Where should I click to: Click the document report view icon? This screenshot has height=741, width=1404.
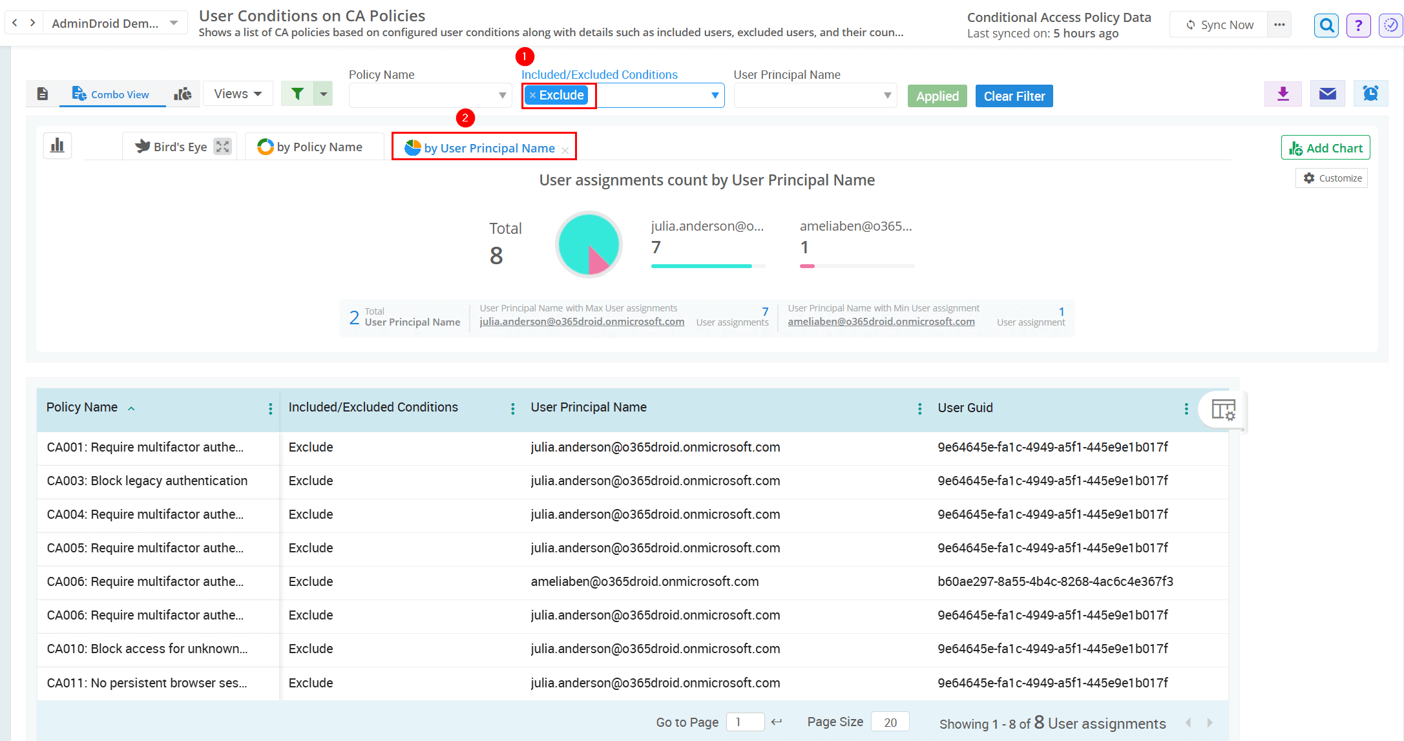43,94
